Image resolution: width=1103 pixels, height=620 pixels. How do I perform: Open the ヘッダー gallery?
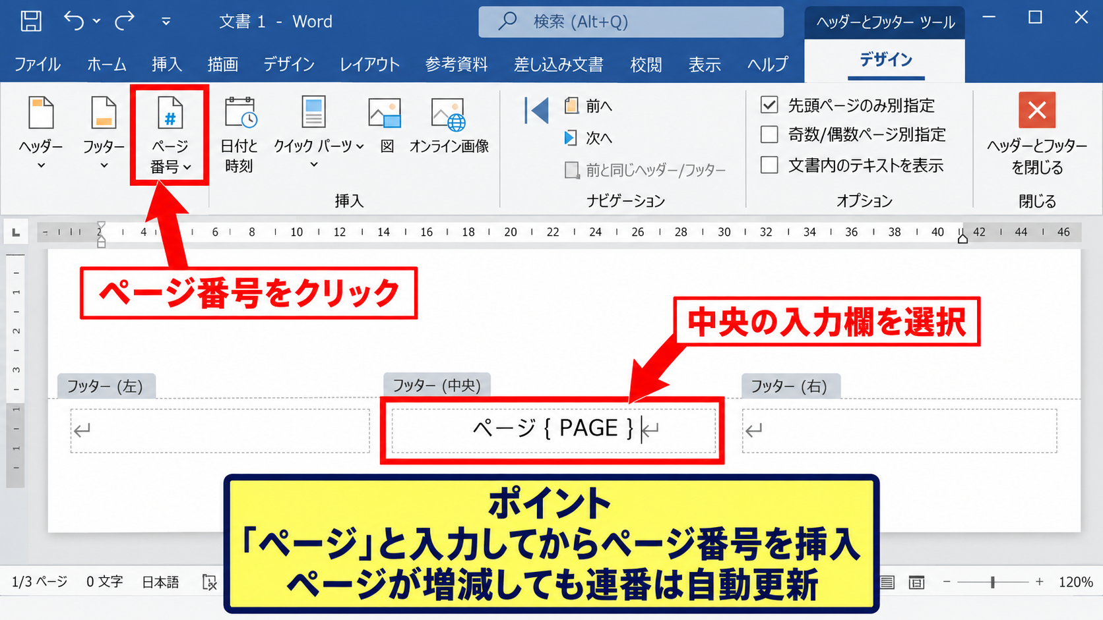click(x=41, y=132)
